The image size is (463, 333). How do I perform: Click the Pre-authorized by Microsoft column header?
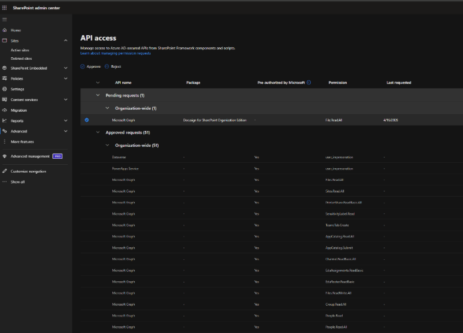(281, 82)
